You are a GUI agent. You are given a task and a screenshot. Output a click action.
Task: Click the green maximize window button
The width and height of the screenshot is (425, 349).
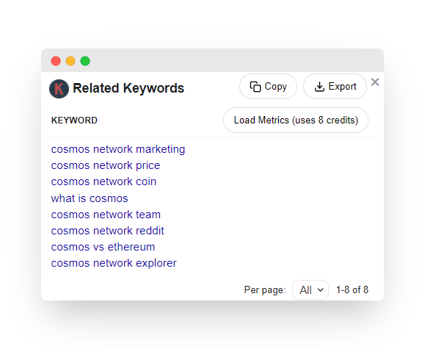click(x=85, y=61)
